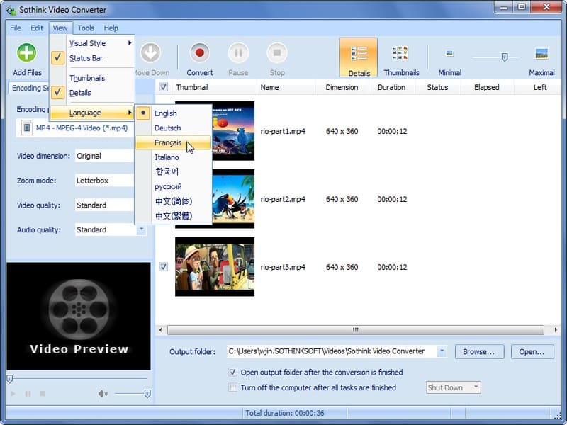
Task: Click the horizontal scrollbar thumb
Action: pyautogui.click(x=356, y=330)
